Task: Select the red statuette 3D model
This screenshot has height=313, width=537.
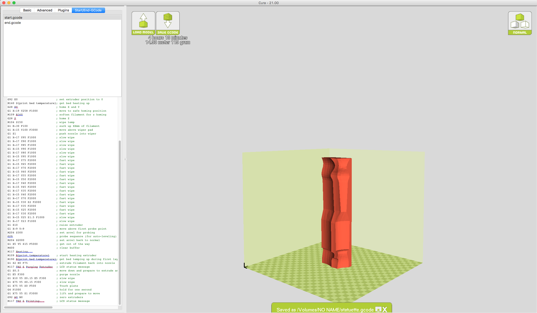Action: [337, 213]
